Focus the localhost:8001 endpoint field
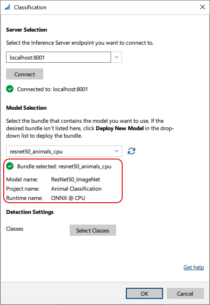 click(59, 57)
